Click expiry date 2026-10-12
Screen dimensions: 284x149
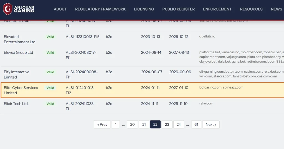pos(179,37)
